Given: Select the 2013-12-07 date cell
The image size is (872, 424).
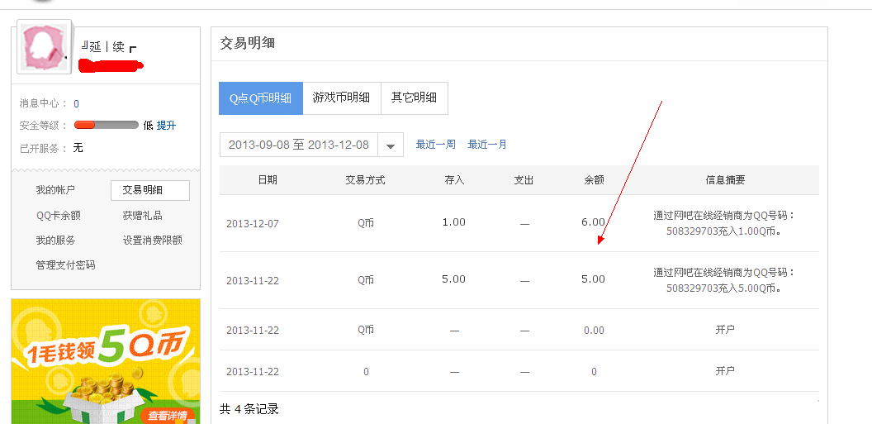Looking at the screenshot, I should pyautogui.click(x=253, y=224).
